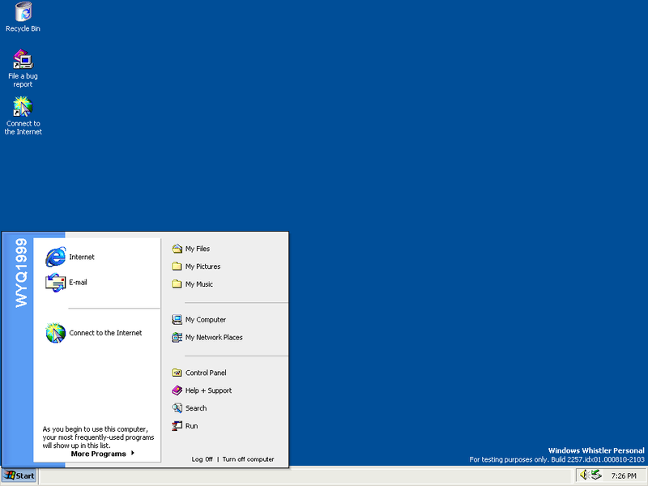Viewport: 648px width, 486px height.
Task: Click Log Off at the bottom of Start menu
Action: coord(202,458)
